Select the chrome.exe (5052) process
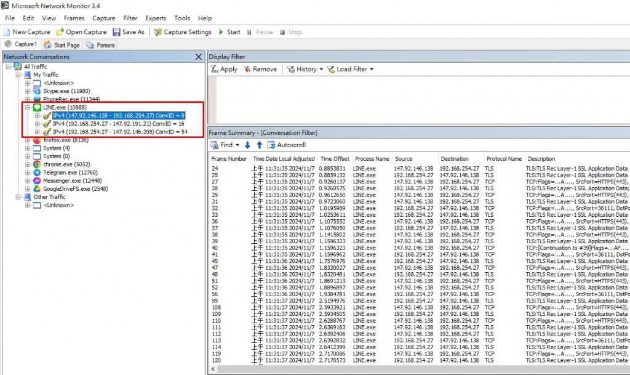 [x=66, y=164]
